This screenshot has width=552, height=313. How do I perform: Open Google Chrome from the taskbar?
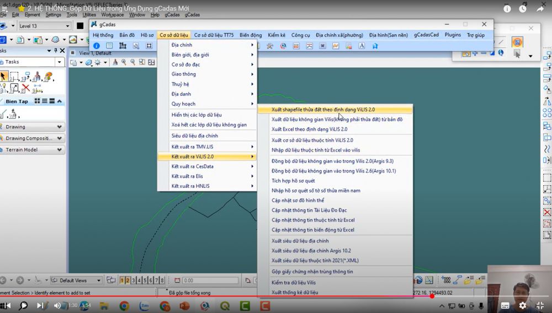124,306
